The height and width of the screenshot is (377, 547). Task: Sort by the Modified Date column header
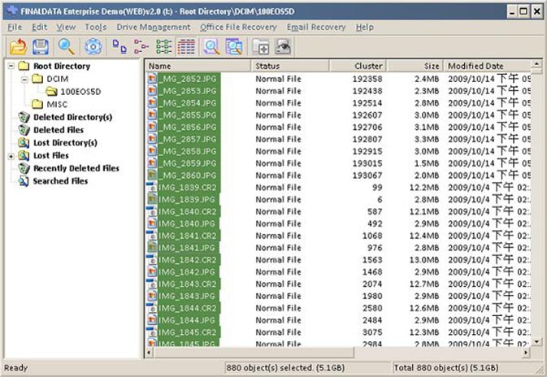pyautogui.click(x=487, y=66)
